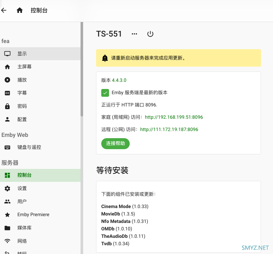Click the restart server notice banner text

[148, 58]
